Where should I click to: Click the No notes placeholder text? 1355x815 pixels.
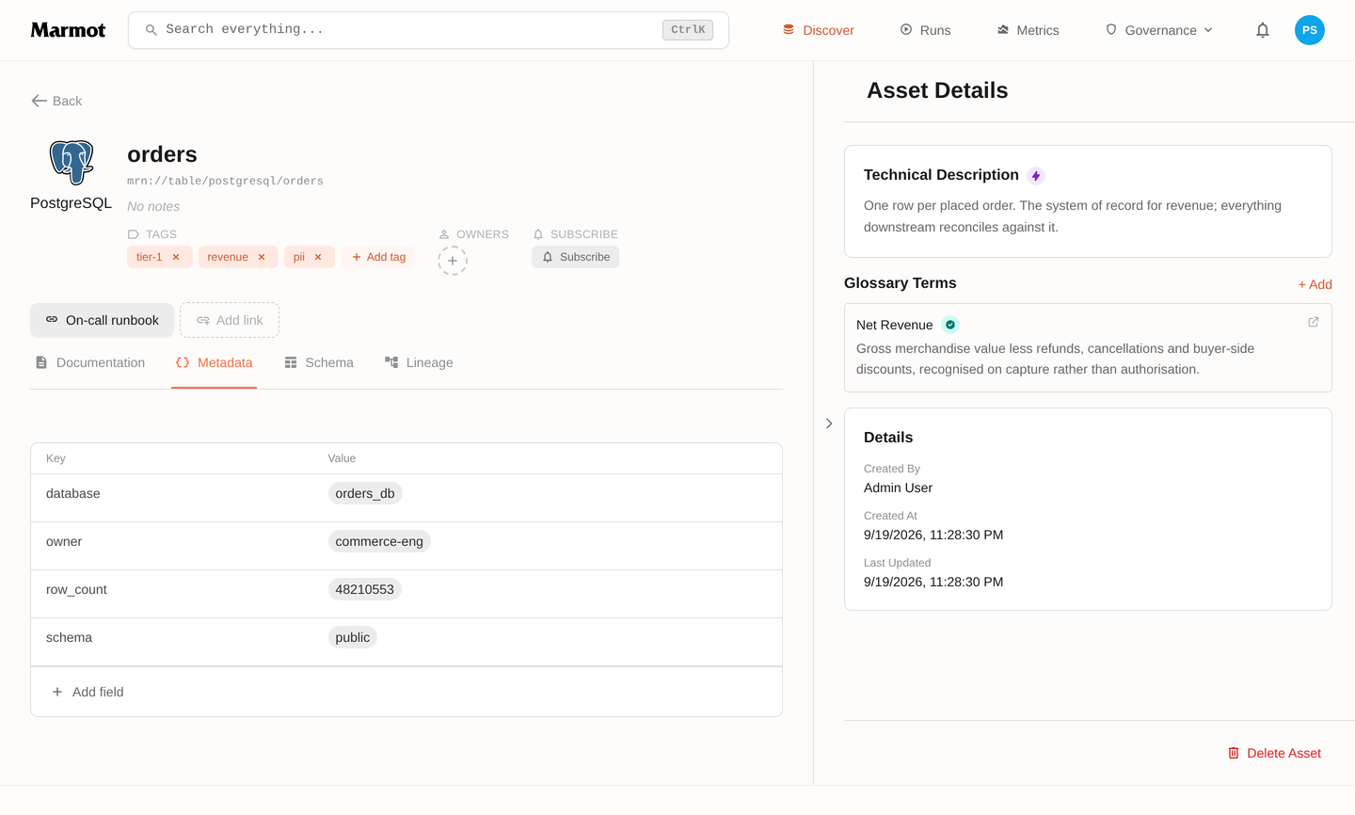click(x=153, y=206)
